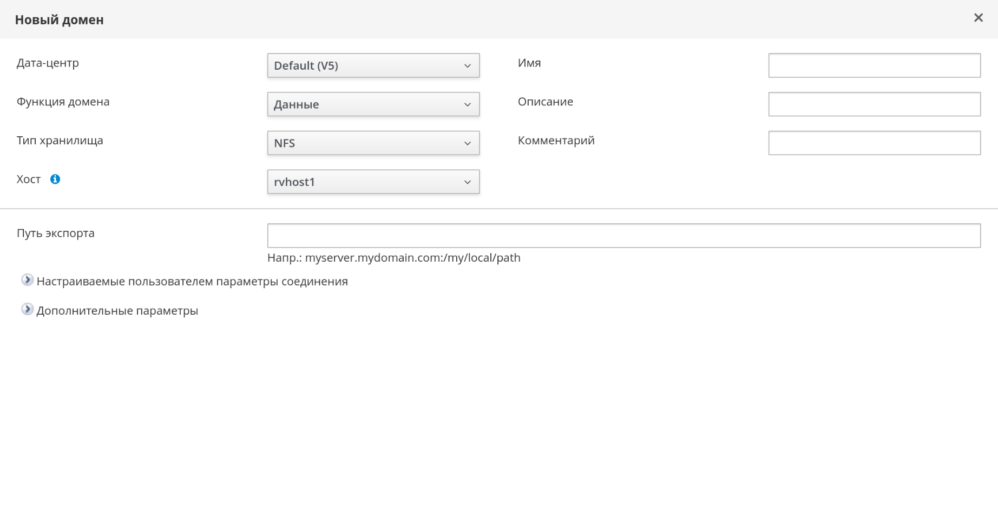
Task: Click into the Путь экспорта input field
Action: 623,236
